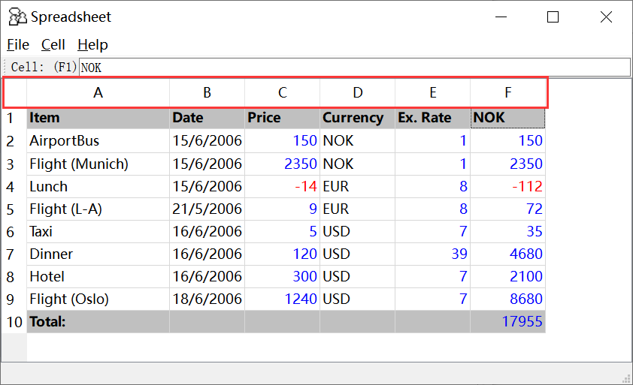633x385 pixels.
Task: Select row 4 header
Action: click(11, 187)
